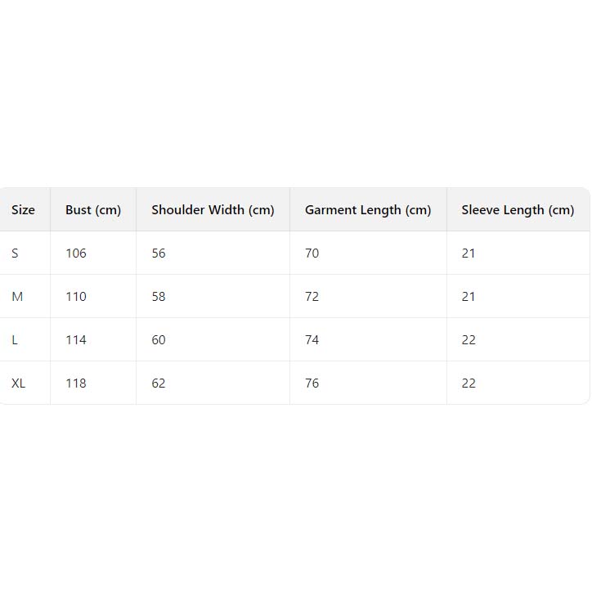Select the M size row label

(17, 297)
